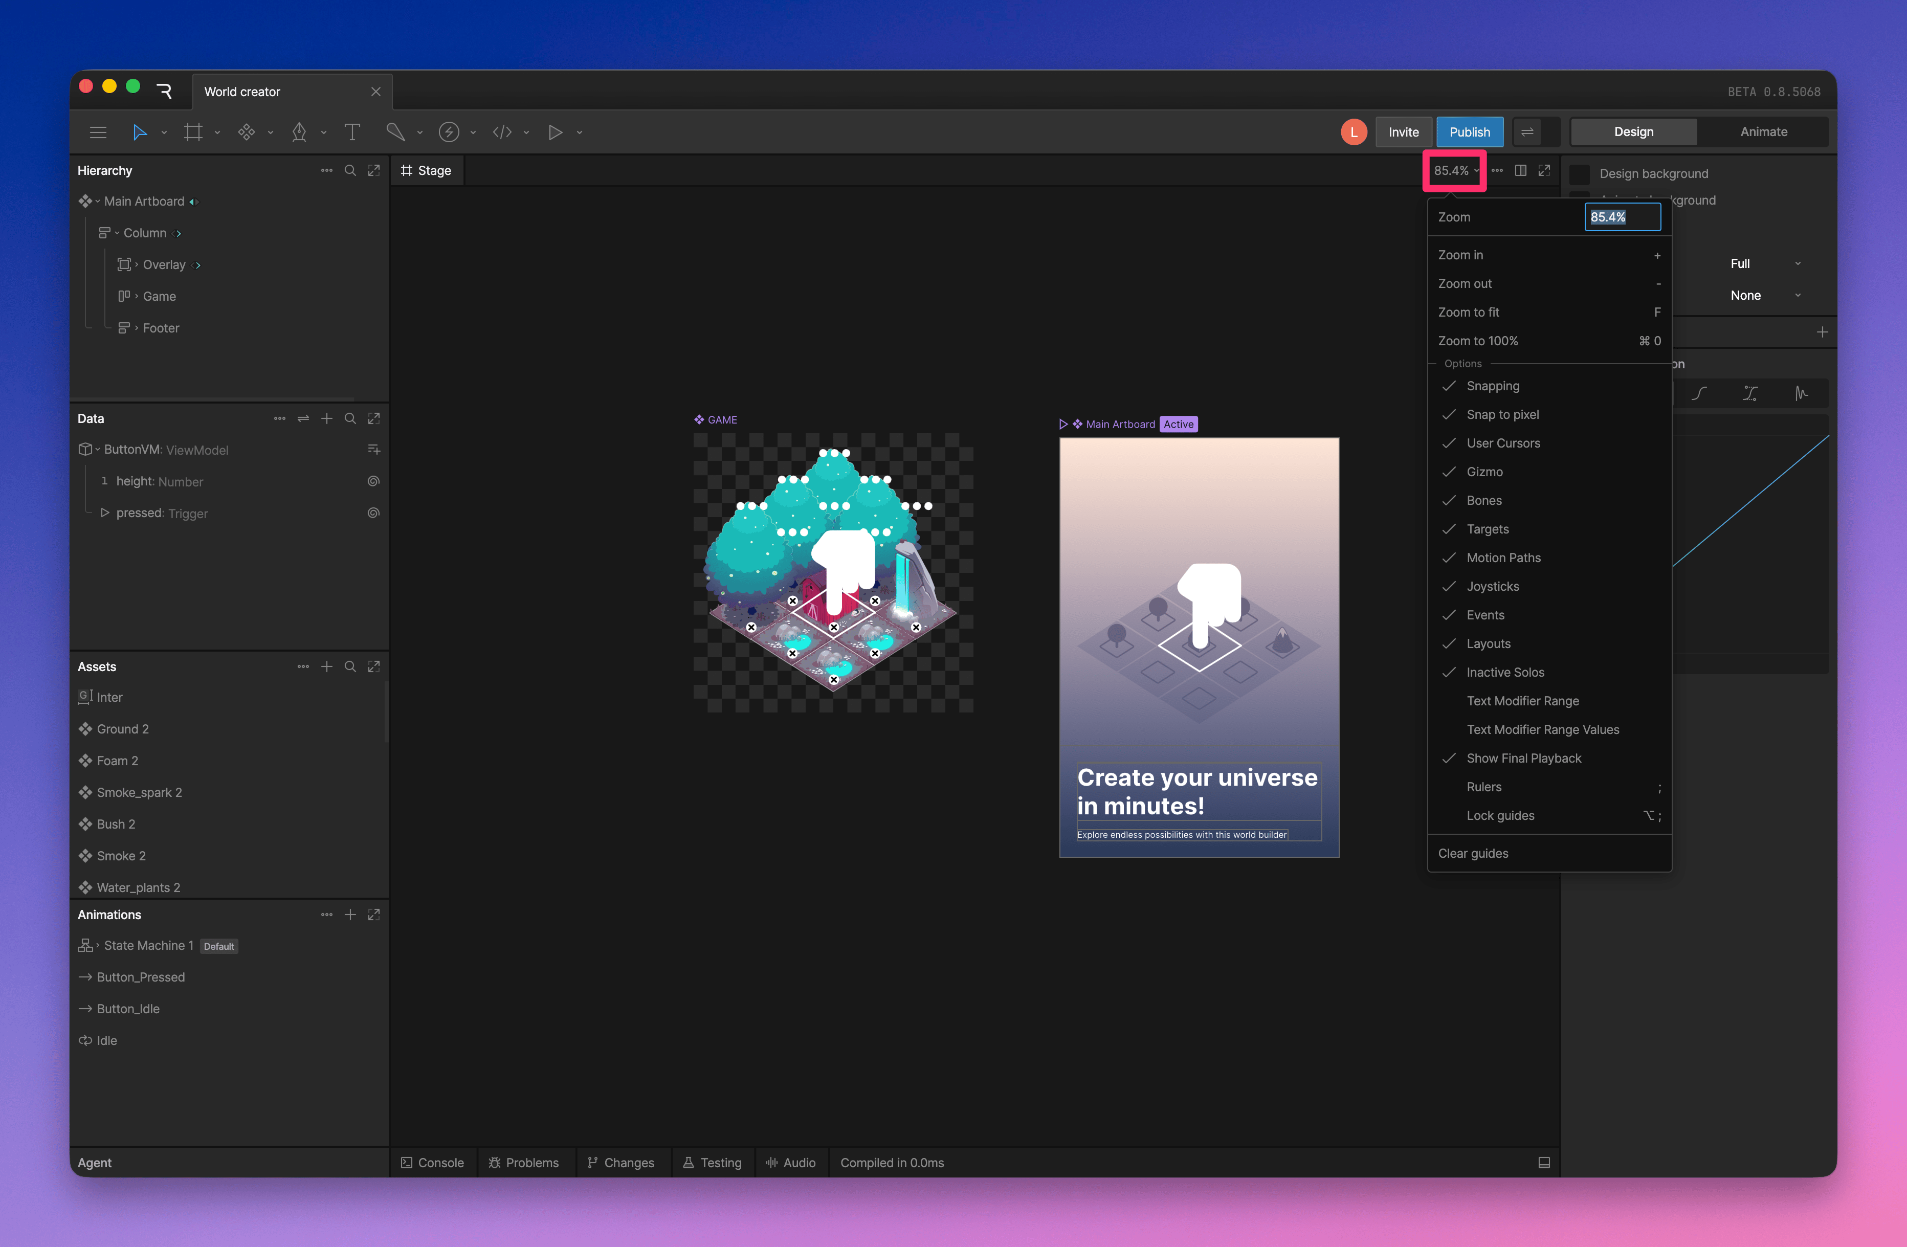This screenshot has width=1907, height=1247.
Task: Search in the Hierarchy panel
Action: (x=350, y=171)
